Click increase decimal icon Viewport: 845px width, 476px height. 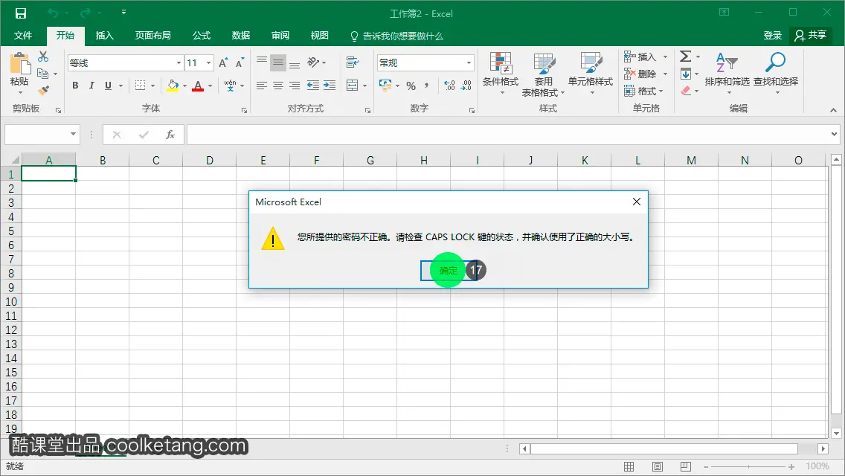tap(449, 86)
